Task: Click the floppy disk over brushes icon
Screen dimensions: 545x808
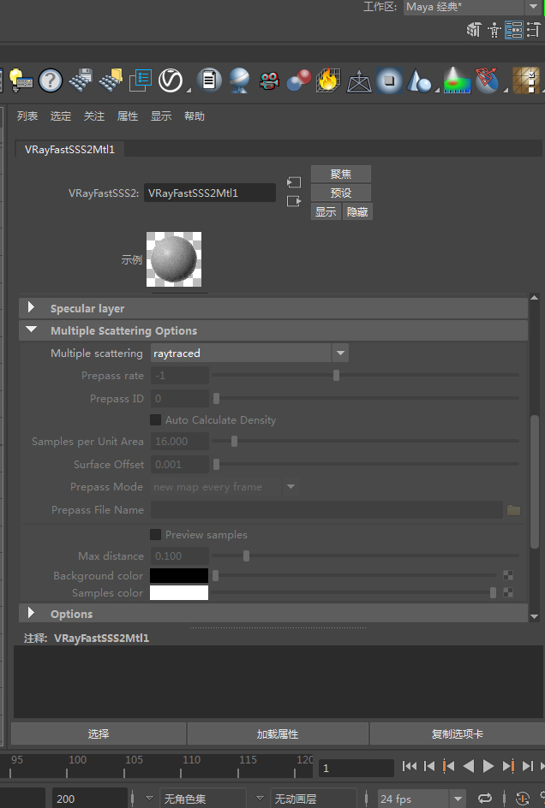Action: pos(81,80)
